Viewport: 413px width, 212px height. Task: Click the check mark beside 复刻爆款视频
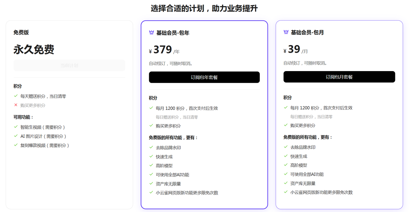(x=16, y=145)
